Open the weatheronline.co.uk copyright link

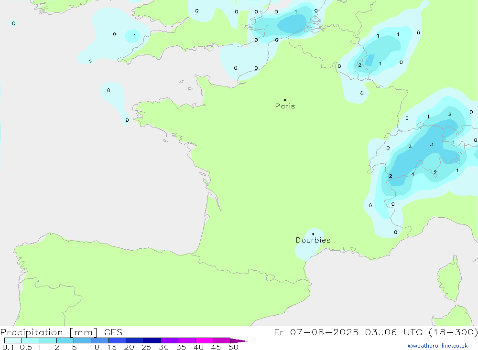438,346
